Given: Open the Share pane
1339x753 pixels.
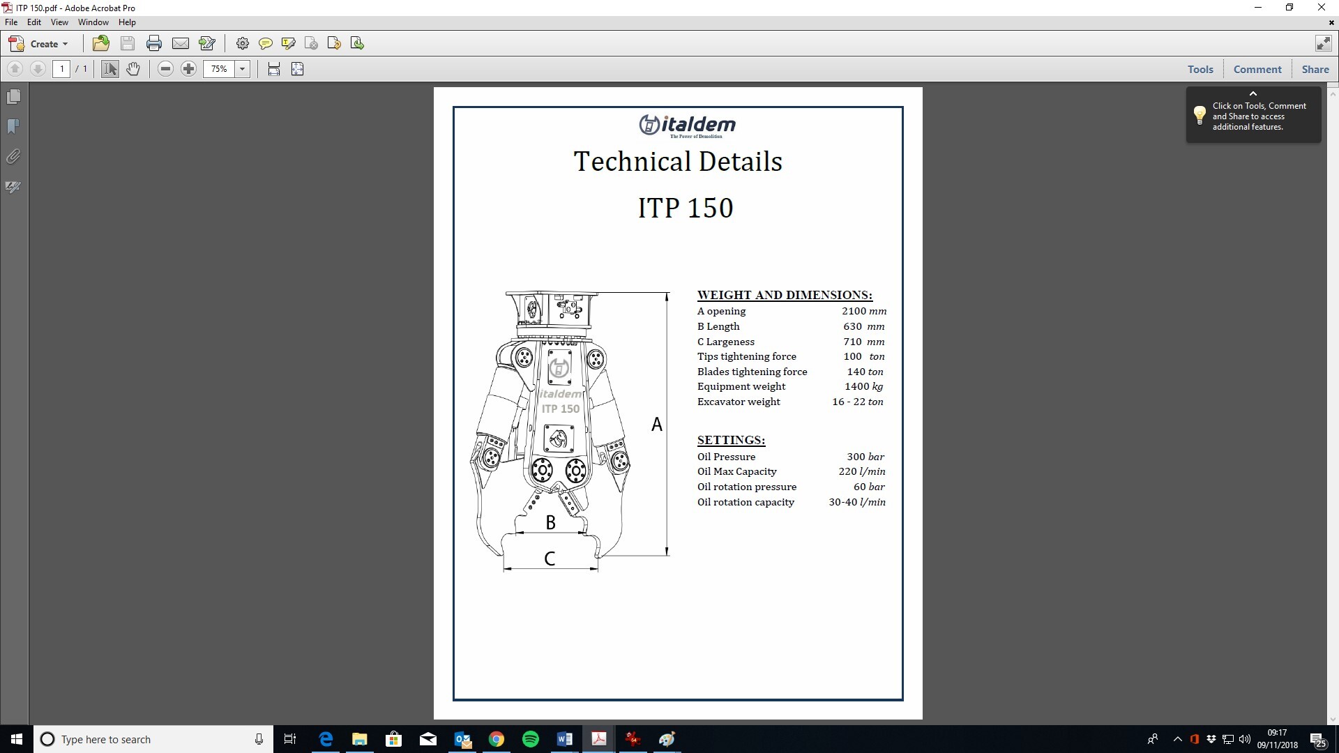Looking at the screenshot, I should (1315, 69).
